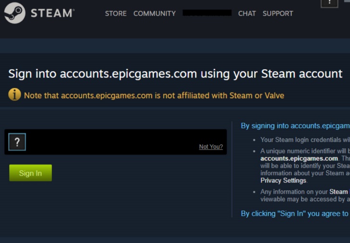350x243 pixels.
Task: Click the question-mark avatar in the account box
Action: (17, 142)
